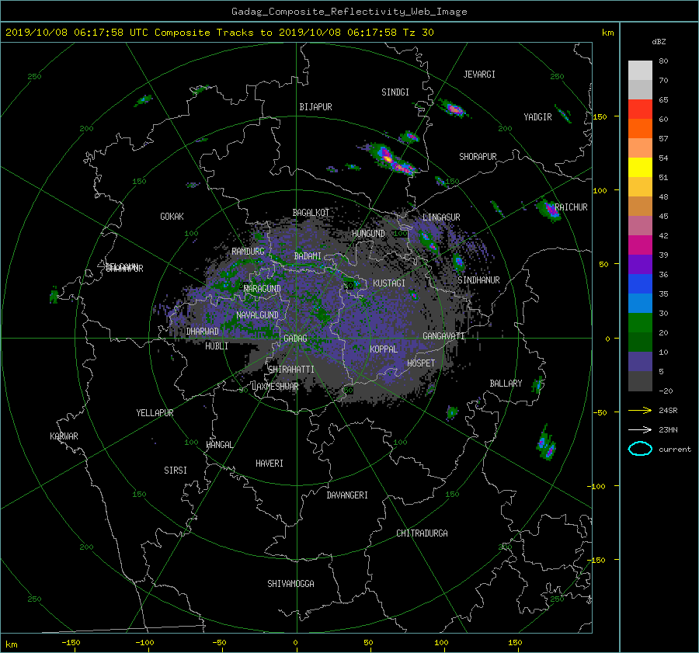Select the SHIRAHATTI label
The image size is (699, 653).
(291, 370)
